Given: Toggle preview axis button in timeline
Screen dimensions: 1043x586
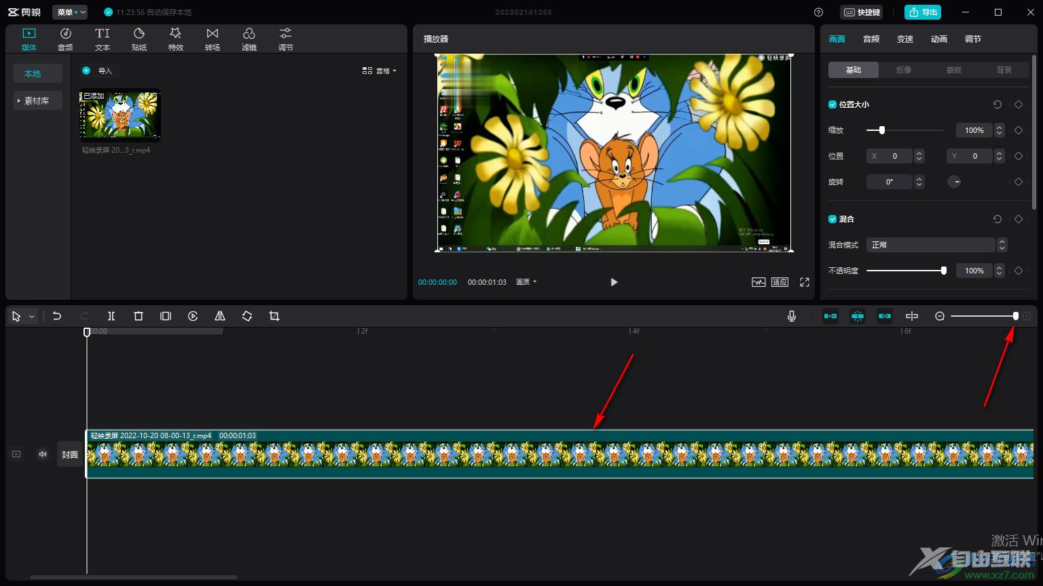Looking at the screenshot, I should coord(912,316).
